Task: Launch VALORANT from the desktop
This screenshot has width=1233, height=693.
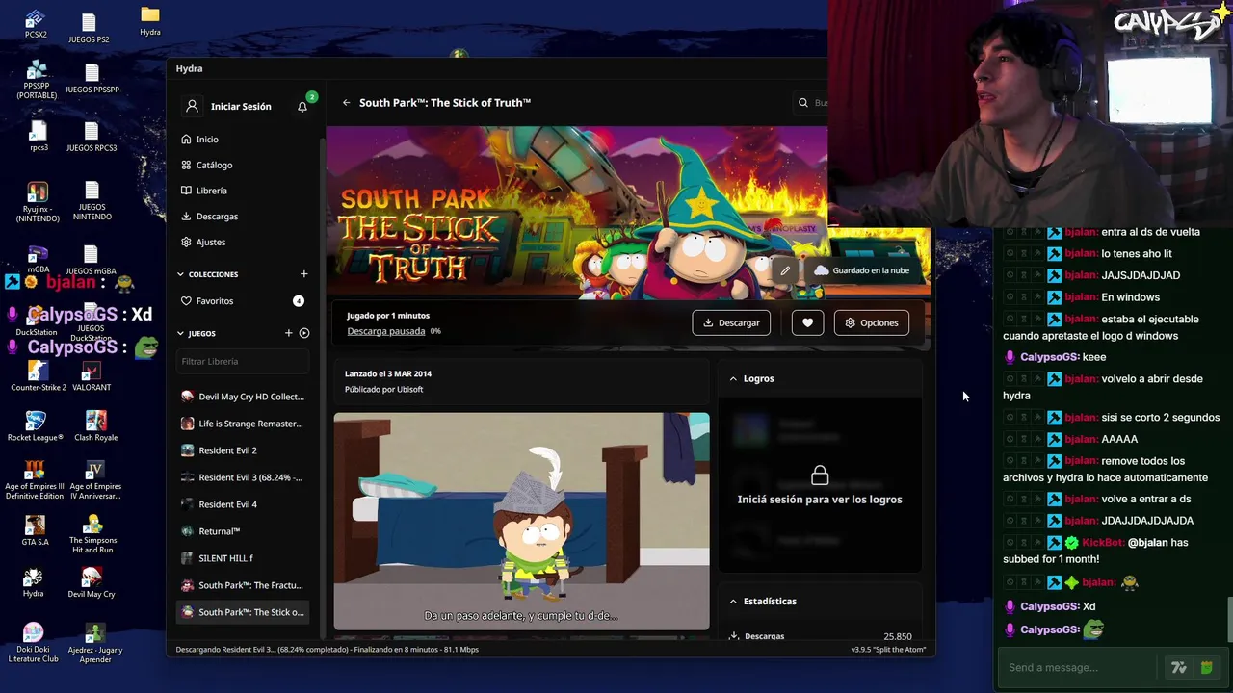Action: pos(92,376)
